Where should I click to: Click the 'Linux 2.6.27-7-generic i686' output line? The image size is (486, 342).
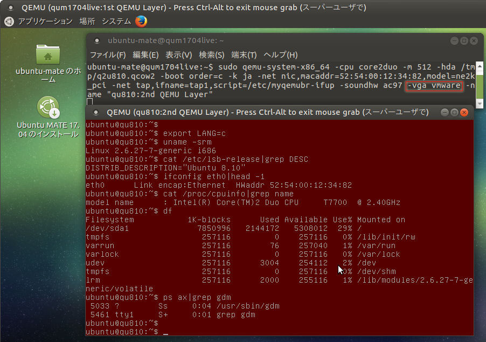tap(151, 151)
